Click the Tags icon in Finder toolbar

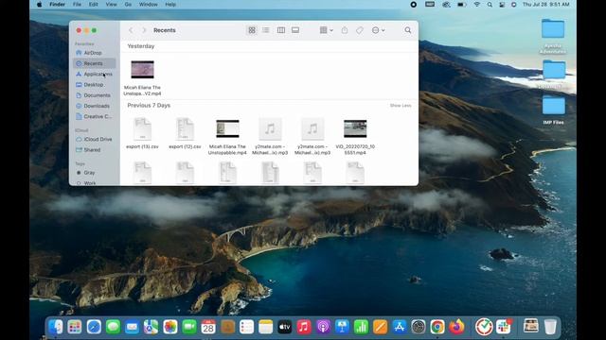click(x=360, y=30)
